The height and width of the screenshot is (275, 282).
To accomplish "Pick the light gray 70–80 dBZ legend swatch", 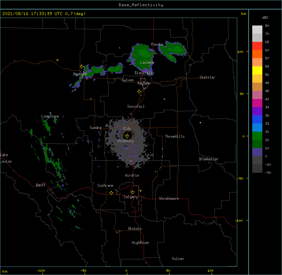I will point(257,30).
